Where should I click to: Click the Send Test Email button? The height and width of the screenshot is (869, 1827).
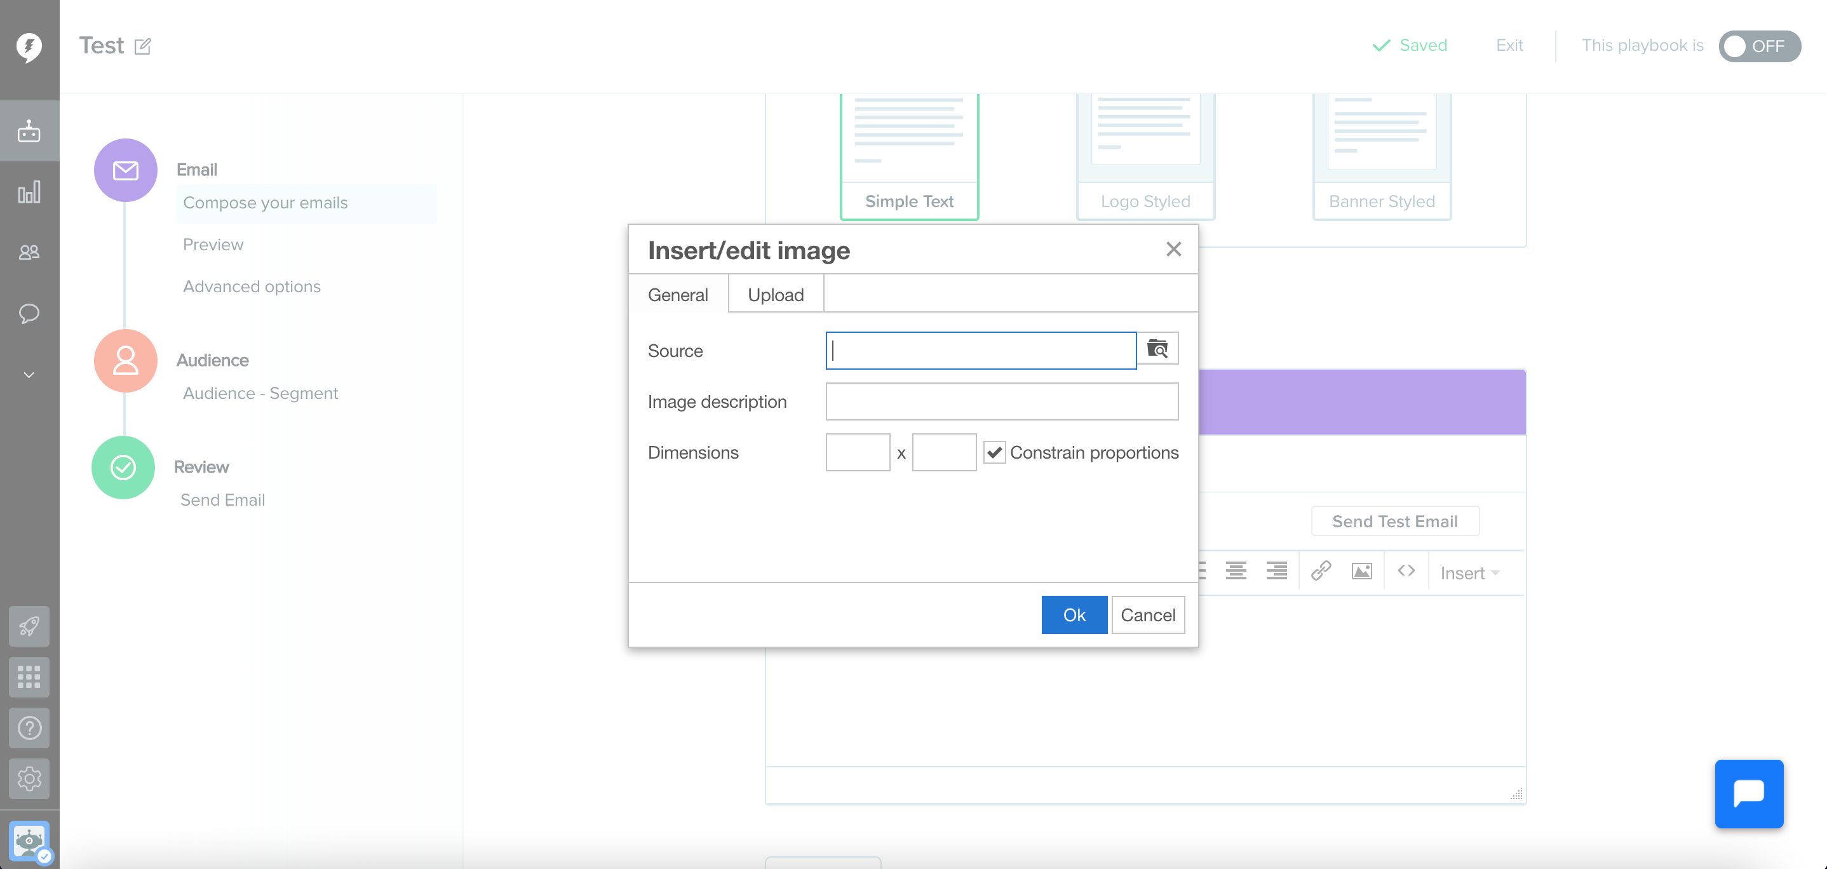pos(1394,522)
